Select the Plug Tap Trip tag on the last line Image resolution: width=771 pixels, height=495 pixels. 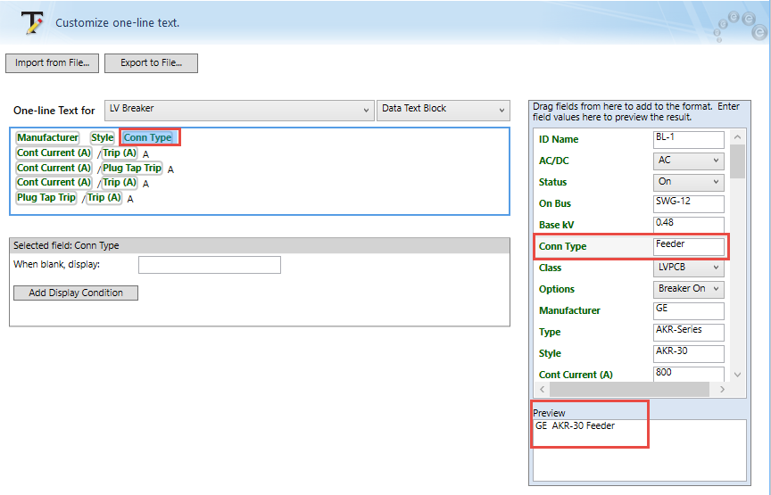[x=46, y=198]
